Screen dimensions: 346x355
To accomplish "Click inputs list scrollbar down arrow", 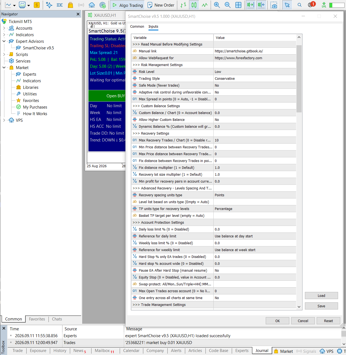I will [x=299, y=307].
